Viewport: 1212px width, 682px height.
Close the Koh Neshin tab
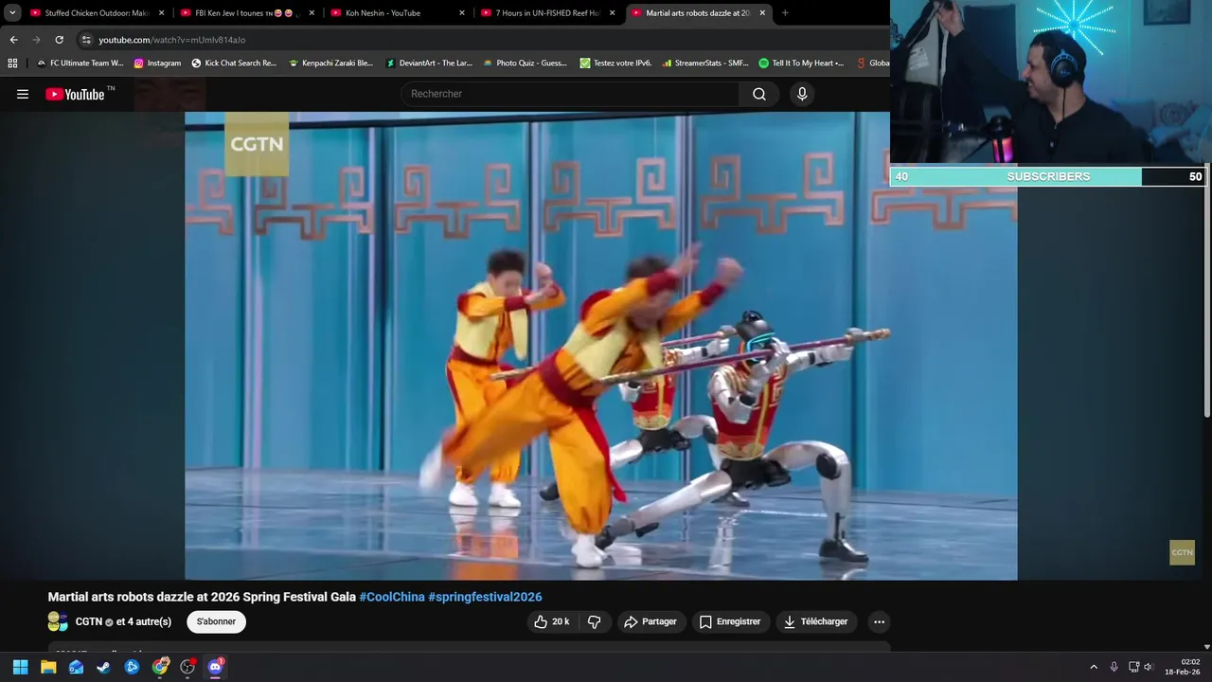tap(462, 13)
